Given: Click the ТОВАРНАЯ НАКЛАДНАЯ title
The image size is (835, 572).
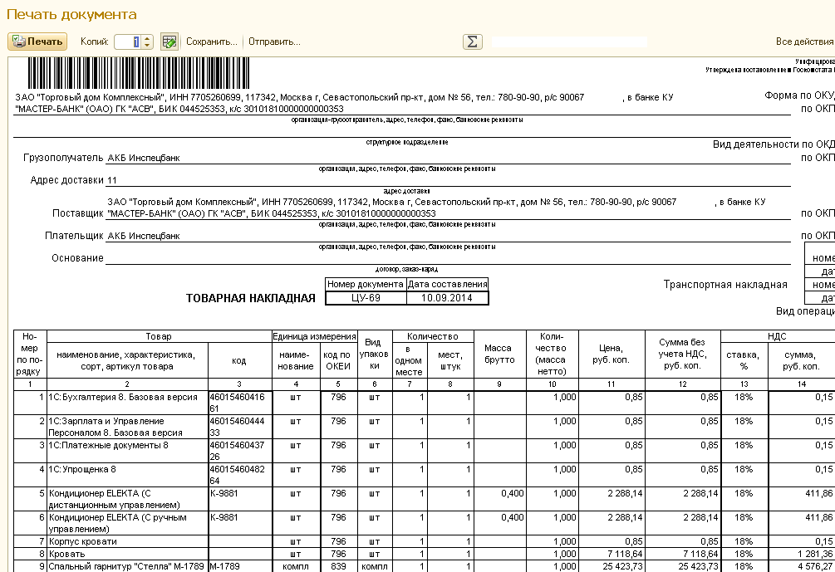Looking at the screenshot, I should coord(250,299).
